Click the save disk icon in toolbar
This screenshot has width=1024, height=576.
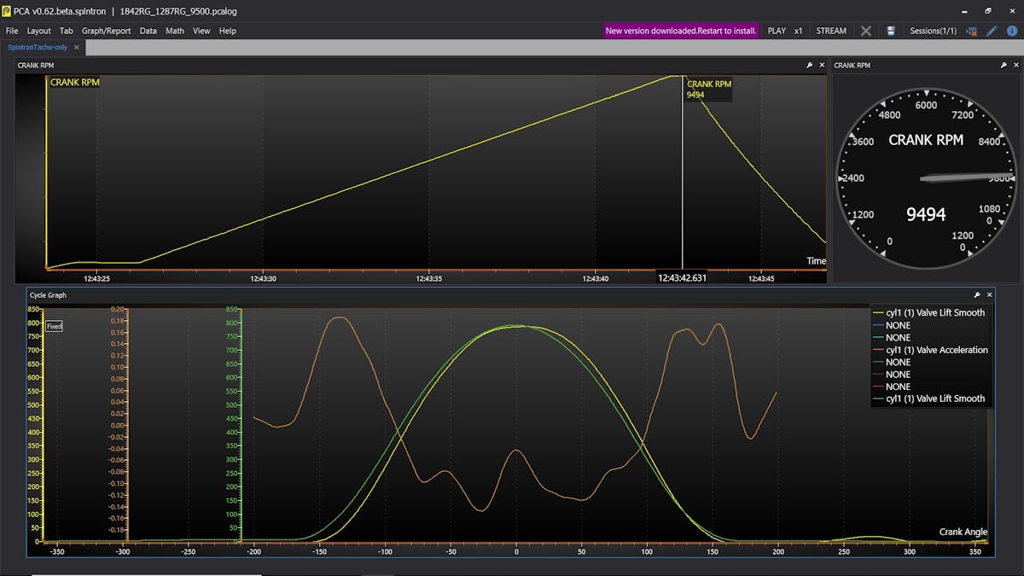[x=891, y=31]
